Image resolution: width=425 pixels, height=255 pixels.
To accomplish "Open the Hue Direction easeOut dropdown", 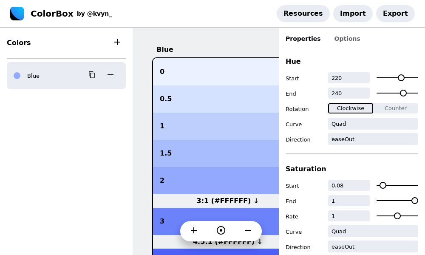I will [373, 139].
